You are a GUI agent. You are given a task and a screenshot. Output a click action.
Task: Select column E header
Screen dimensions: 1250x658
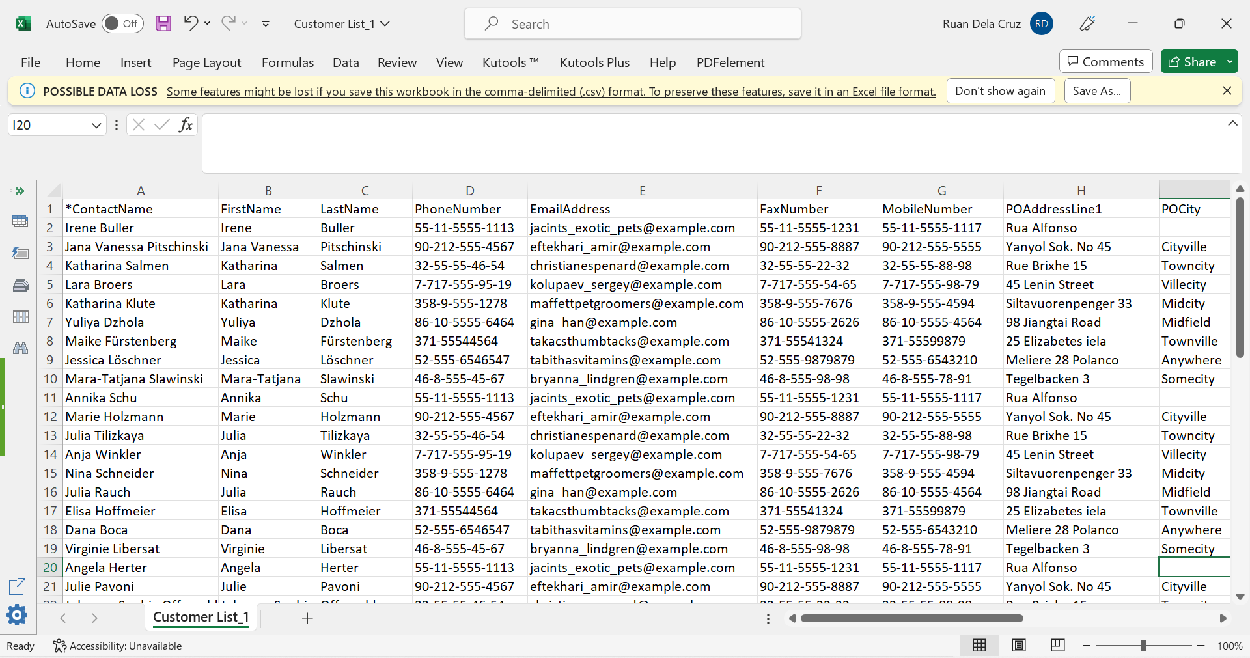tap(642, 191)
